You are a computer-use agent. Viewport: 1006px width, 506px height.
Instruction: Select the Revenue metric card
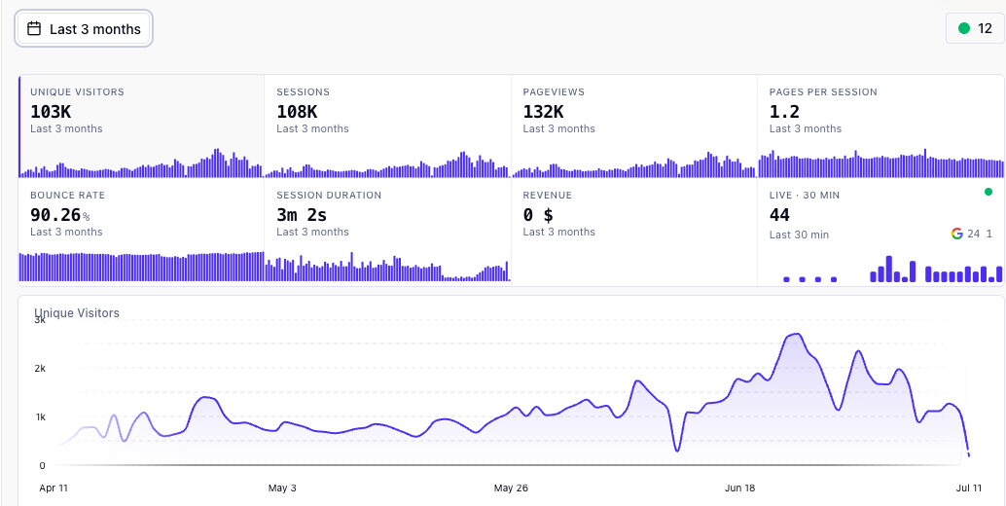point(634,231)
